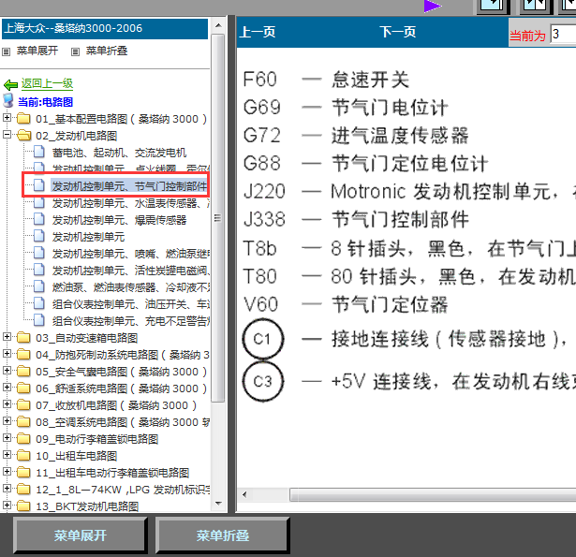Click the folder icon of 11_出租车电动行李箱盖锁电路图
Image resolution: width=576 pixels, height=557 pixels.
coord(23,473)
